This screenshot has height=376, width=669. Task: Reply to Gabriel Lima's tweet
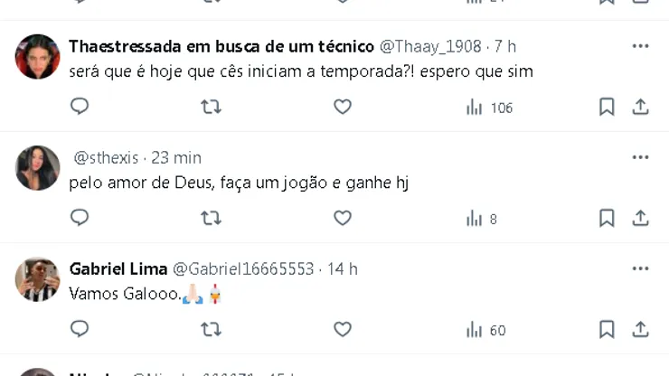tap(80, 329)
